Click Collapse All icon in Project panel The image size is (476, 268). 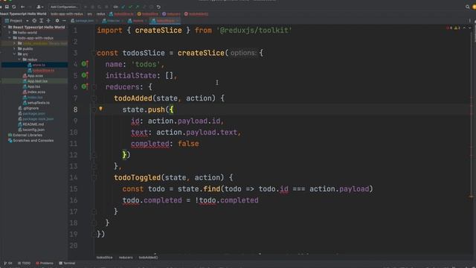[48, 21]
